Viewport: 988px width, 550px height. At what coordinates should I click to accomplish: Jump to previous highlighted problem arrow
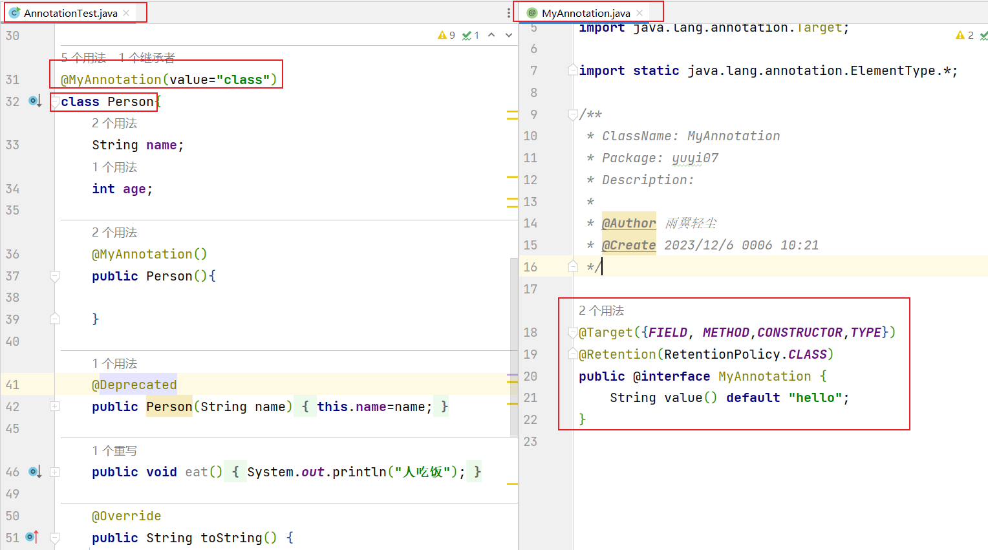[491, 36]
